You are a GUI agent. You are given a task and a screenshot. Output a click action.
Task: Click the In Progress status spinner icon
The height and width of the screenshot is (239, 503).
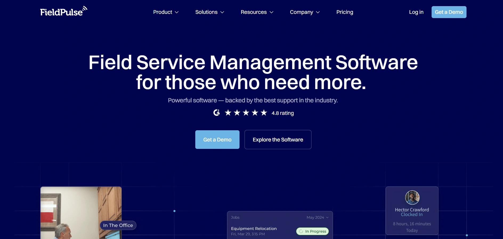click(x=301, y=231)
